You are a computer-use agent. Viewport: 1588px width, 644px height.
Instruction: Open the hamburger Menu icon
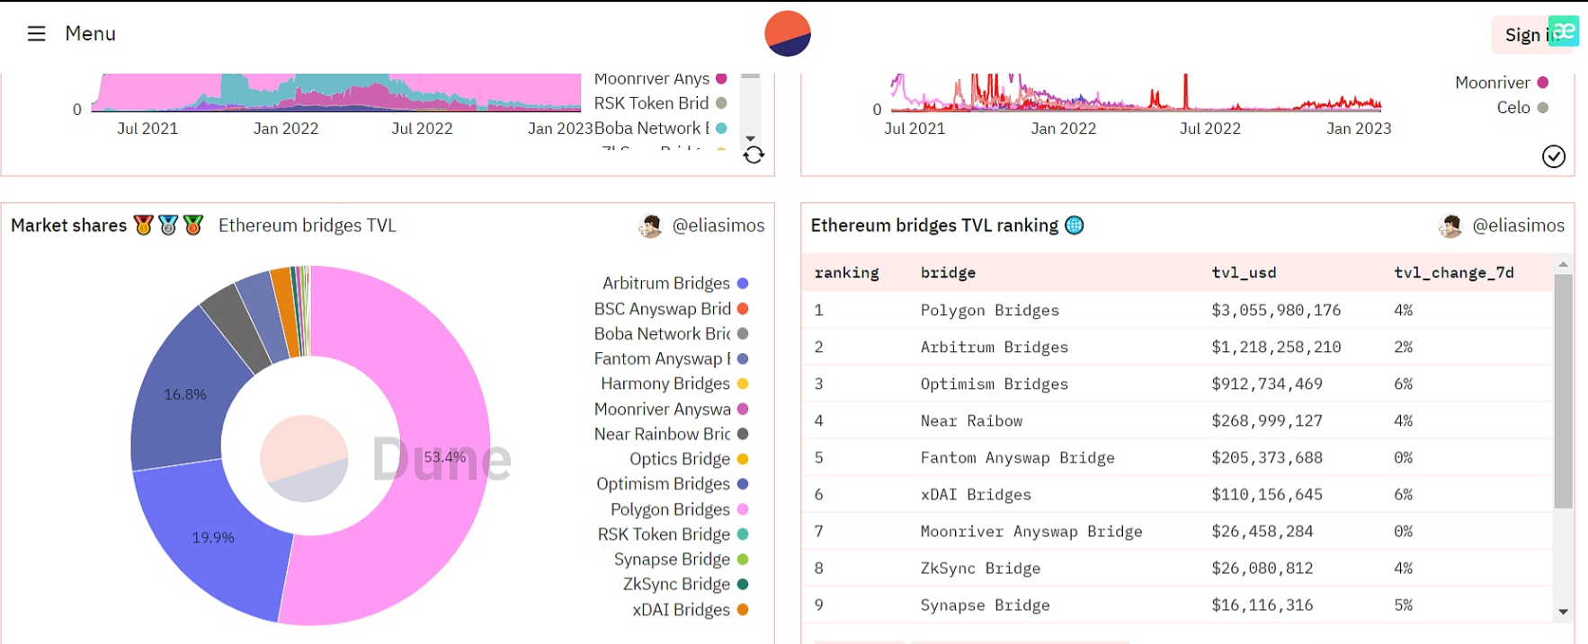point(36,34)
